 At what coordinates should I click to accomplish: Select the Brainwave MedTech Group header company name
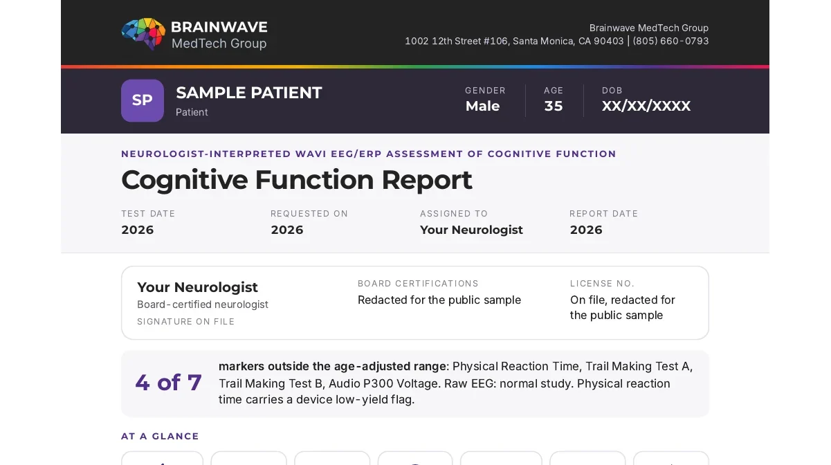pos(649,28)
